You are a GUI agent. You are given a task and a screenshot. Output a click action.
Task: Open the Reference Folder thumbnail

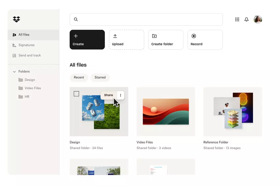[x=233, y=111]
